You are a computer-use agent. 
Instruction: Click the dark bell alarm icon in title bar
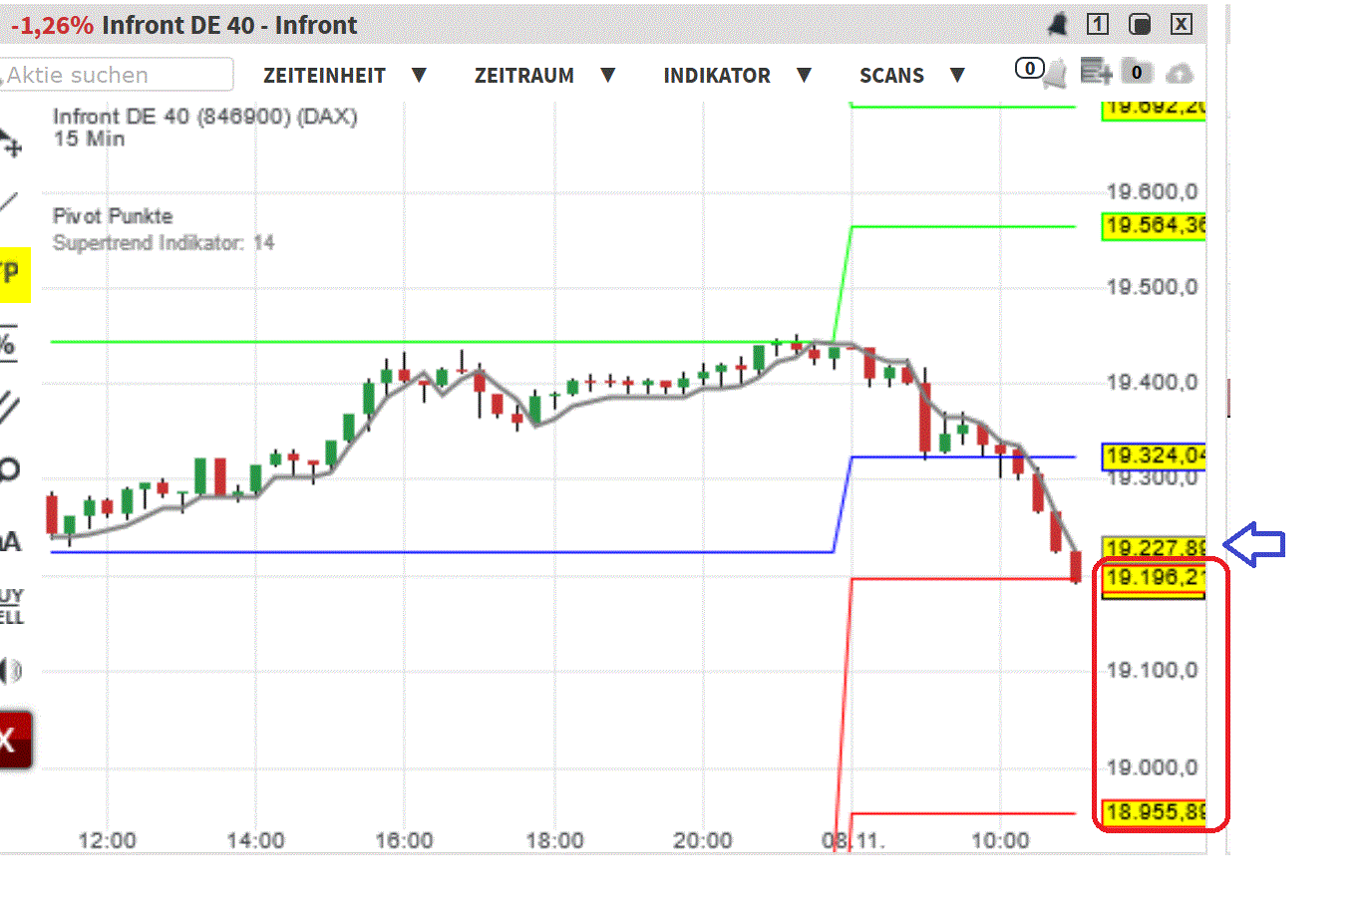pos(1057,24)
